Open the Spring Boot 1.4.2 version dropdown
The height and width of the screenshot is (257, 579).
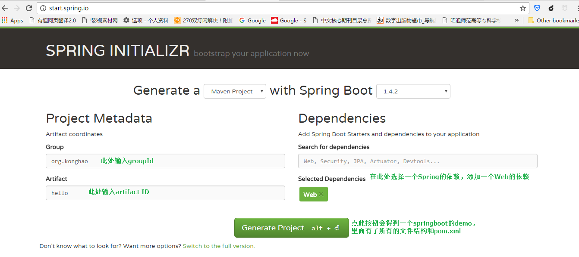point(413,91)
